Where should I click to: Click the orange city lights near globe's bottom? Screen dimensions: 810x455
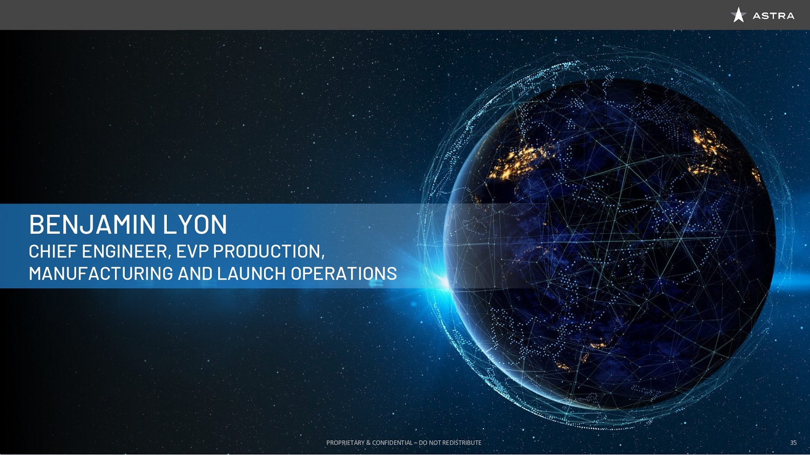pos(597,345)
